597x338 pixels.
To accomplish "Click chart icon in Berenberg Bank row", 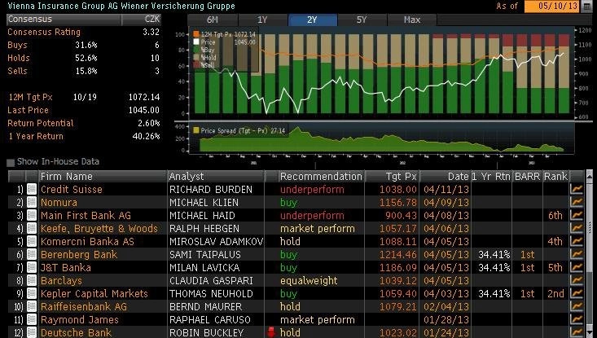I will point(577,254).
